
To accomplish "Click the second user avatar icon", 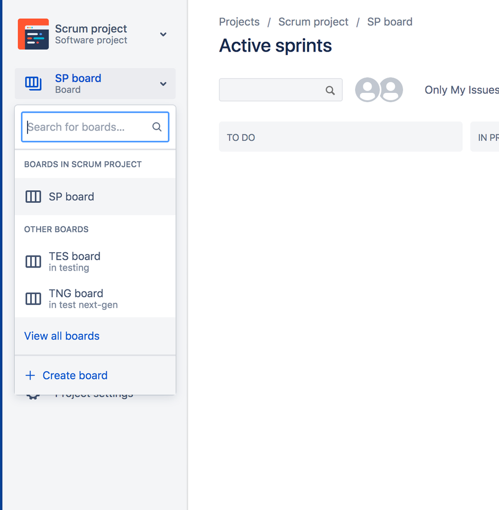I will (391, 89).
